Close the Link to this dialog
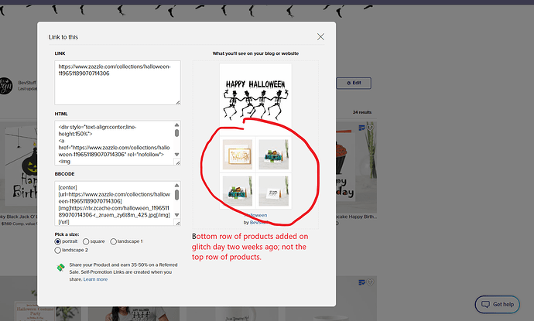This screenshot has width=534, height=321. tap(320, 37)
